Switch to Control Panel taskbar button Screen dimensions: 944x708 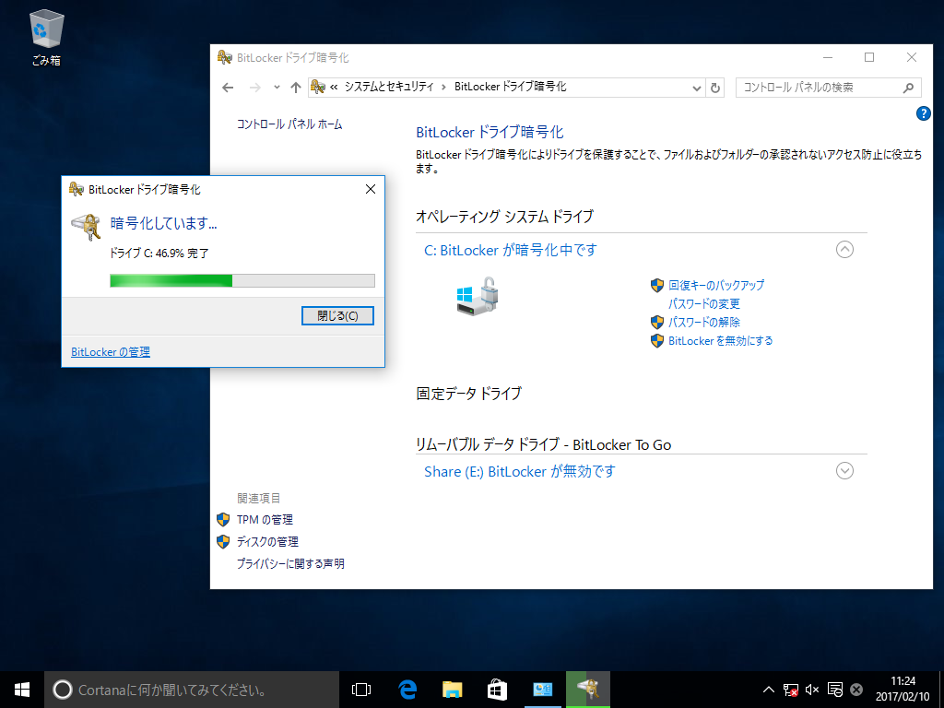[542, 690]
